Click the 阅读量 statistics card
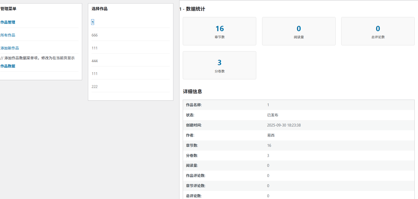 (x=299, y=31)
